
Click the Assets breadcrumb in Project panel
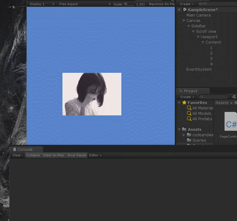222,103
